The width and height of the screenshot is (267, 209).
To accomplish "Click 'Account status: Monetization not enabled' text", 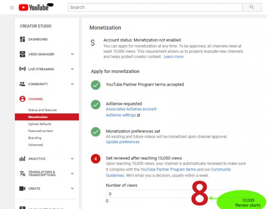I will (x=142, y=40).
